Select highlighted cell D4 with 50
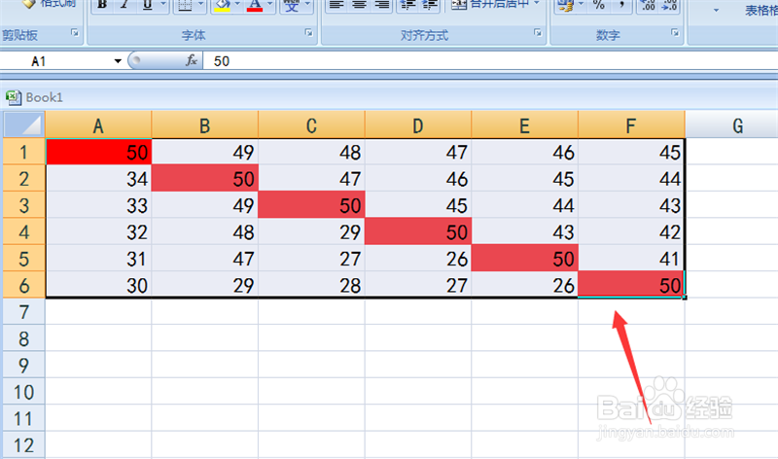Screen dimensions: 778x459 (418, 231)
